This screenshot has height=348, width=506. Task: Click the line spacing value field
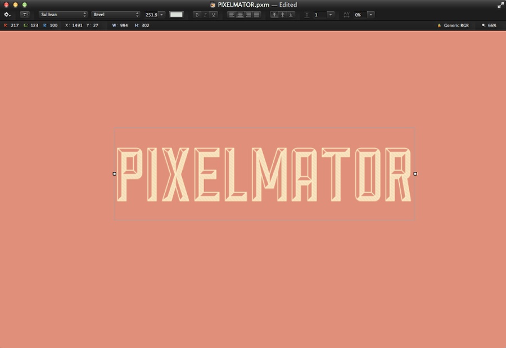point(319,15)
